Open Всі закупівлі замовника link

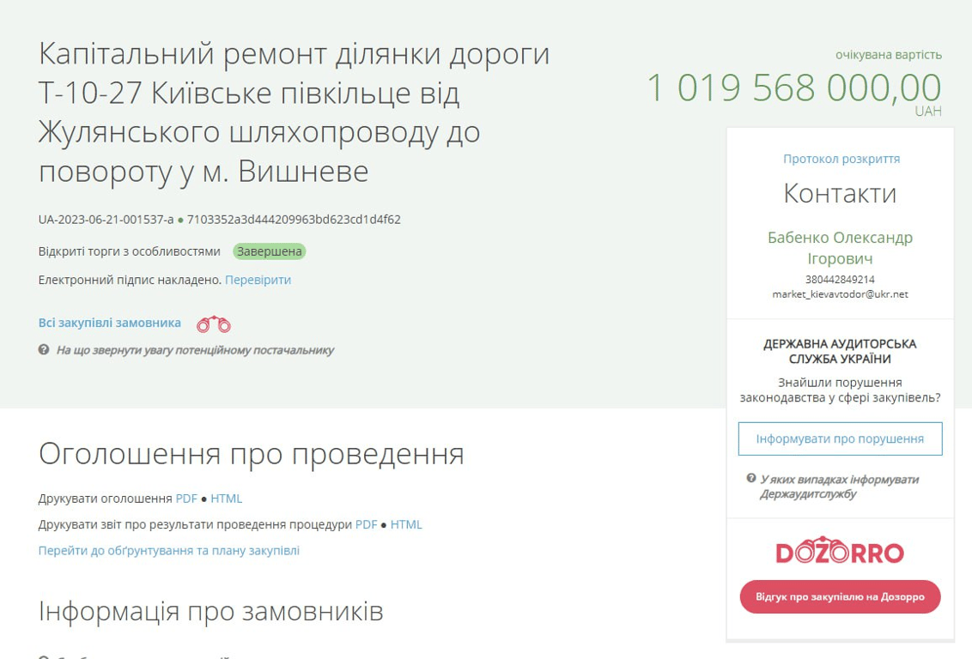(110, 323)
